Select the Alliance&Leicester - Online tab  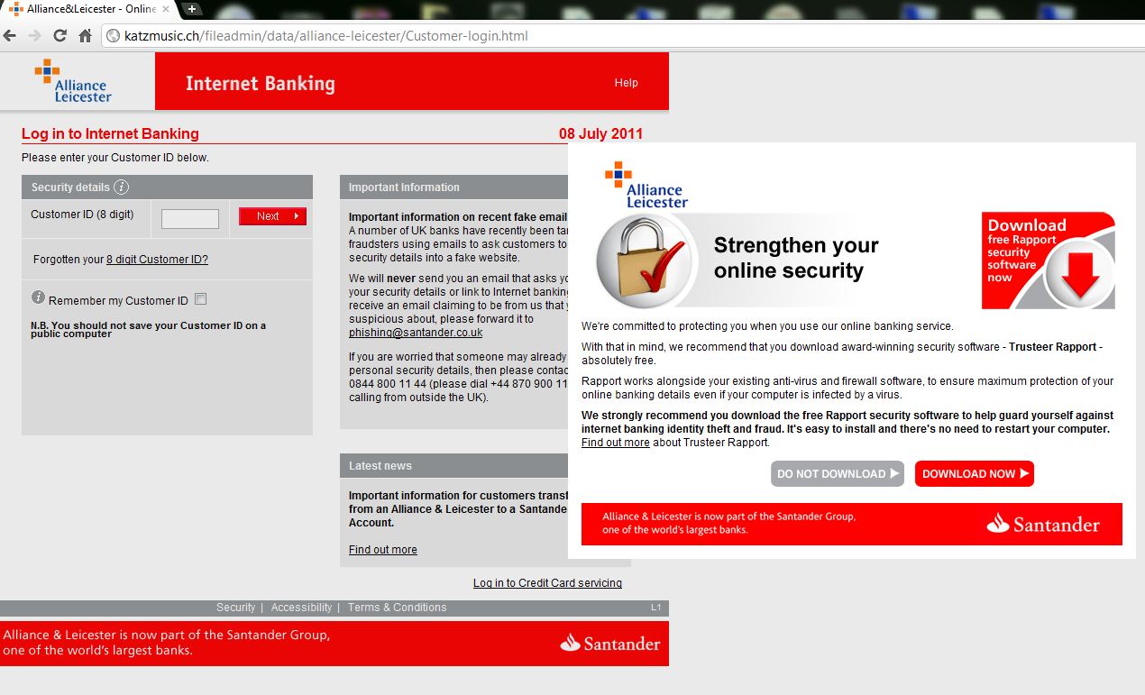click(88, 9)
